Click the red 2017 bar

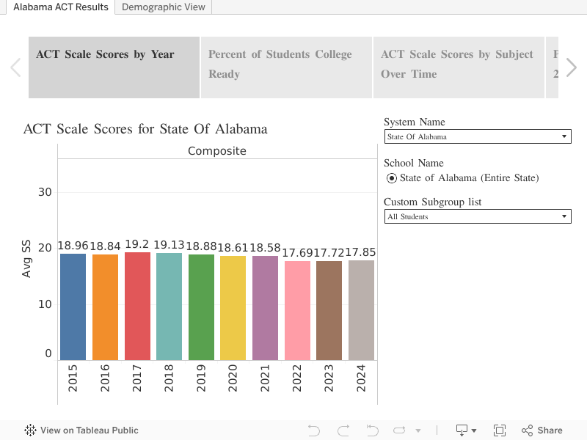pos(137,307)
